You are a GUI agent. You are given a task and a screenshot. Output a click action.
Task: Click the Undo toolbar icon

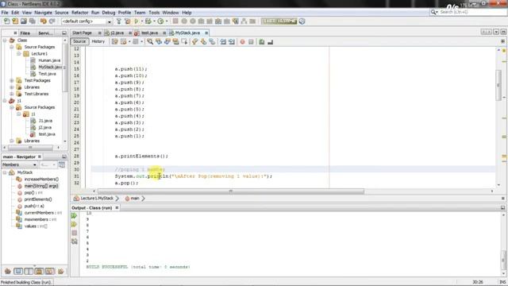coord(44,21)
